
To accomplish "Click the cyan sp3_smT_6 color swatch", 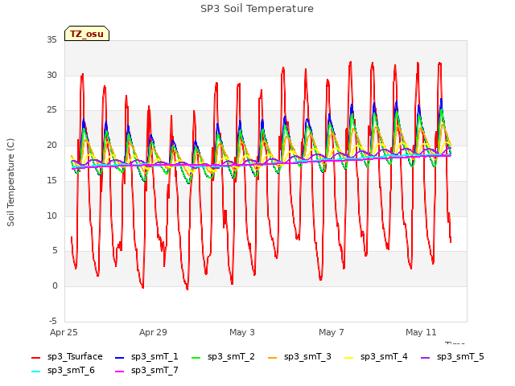I will pos(35,372).
